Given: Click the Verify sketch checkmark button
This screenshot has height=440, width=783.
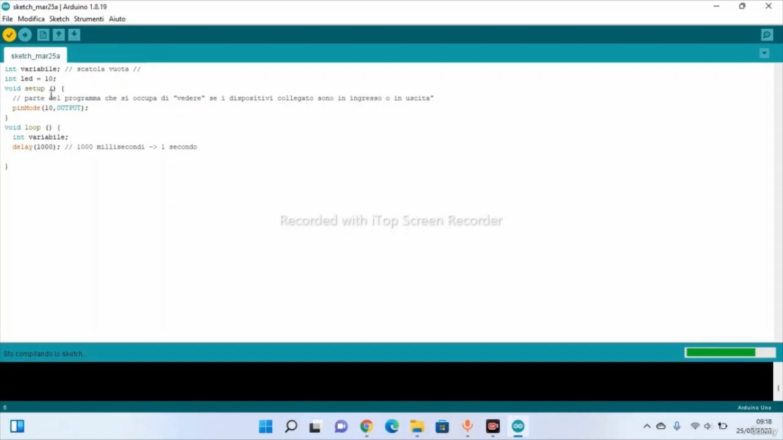Looking at the screenshot, I should [9, 35].
